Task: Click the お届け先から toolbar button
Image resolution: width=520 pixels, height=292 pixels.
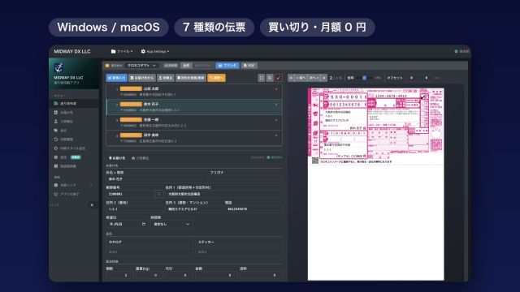Action: click(142, 78)
